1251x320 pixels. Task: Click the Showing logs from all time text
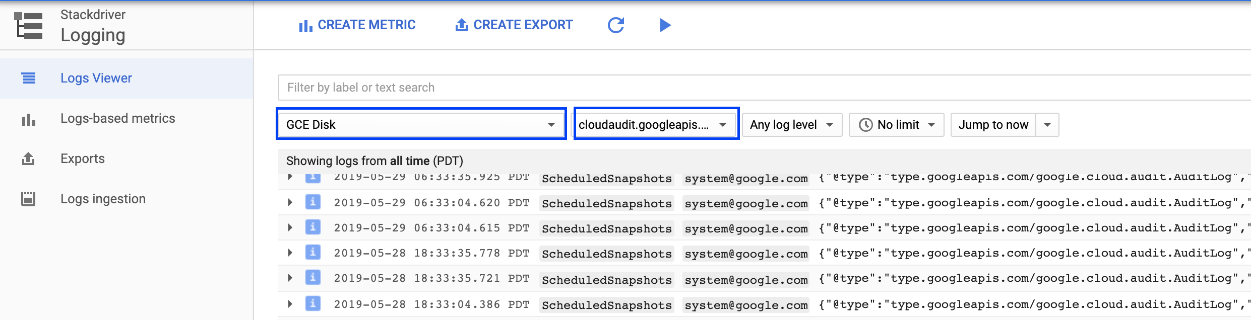374,161
